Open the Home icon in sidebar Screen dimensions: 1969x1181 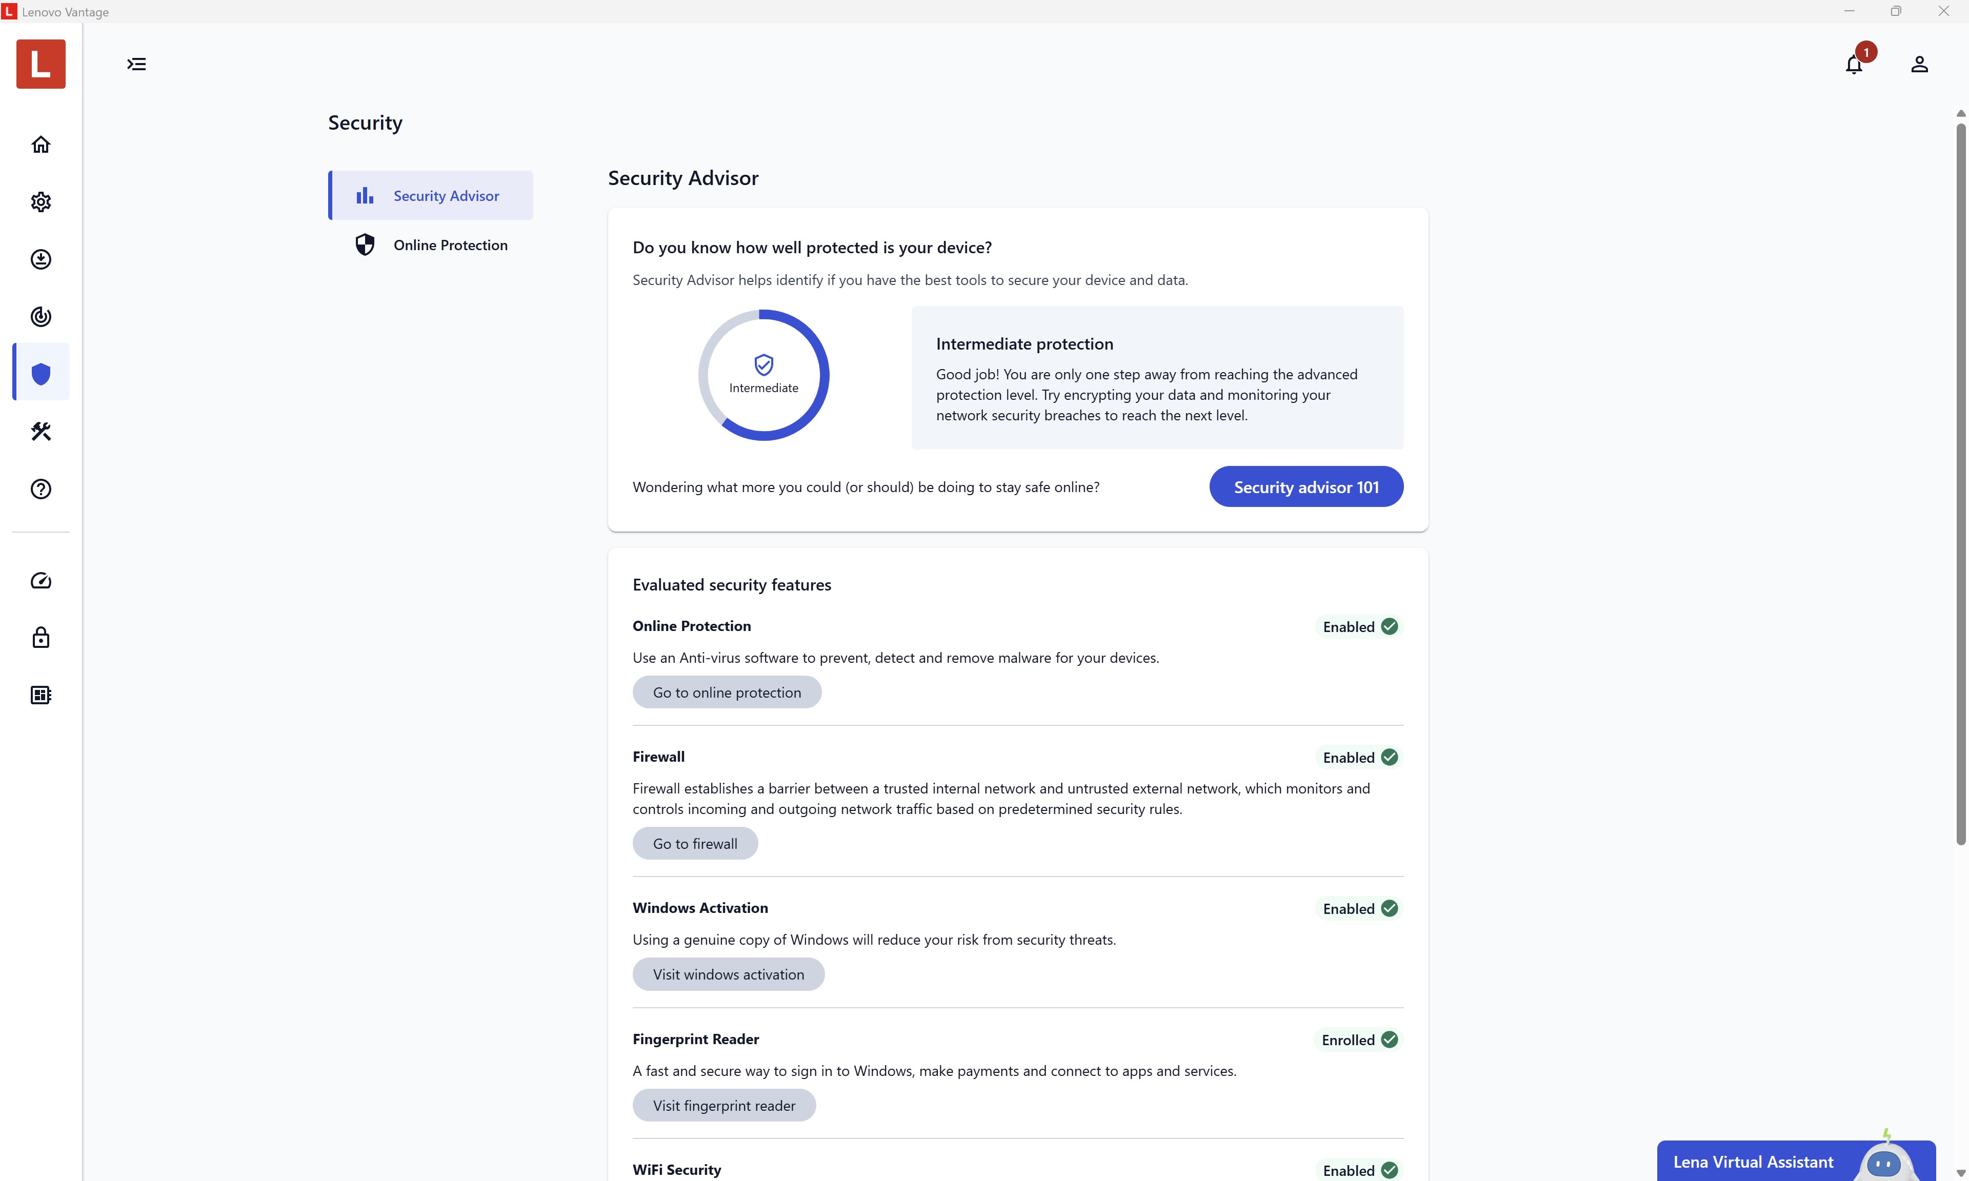tap(41, 144)
